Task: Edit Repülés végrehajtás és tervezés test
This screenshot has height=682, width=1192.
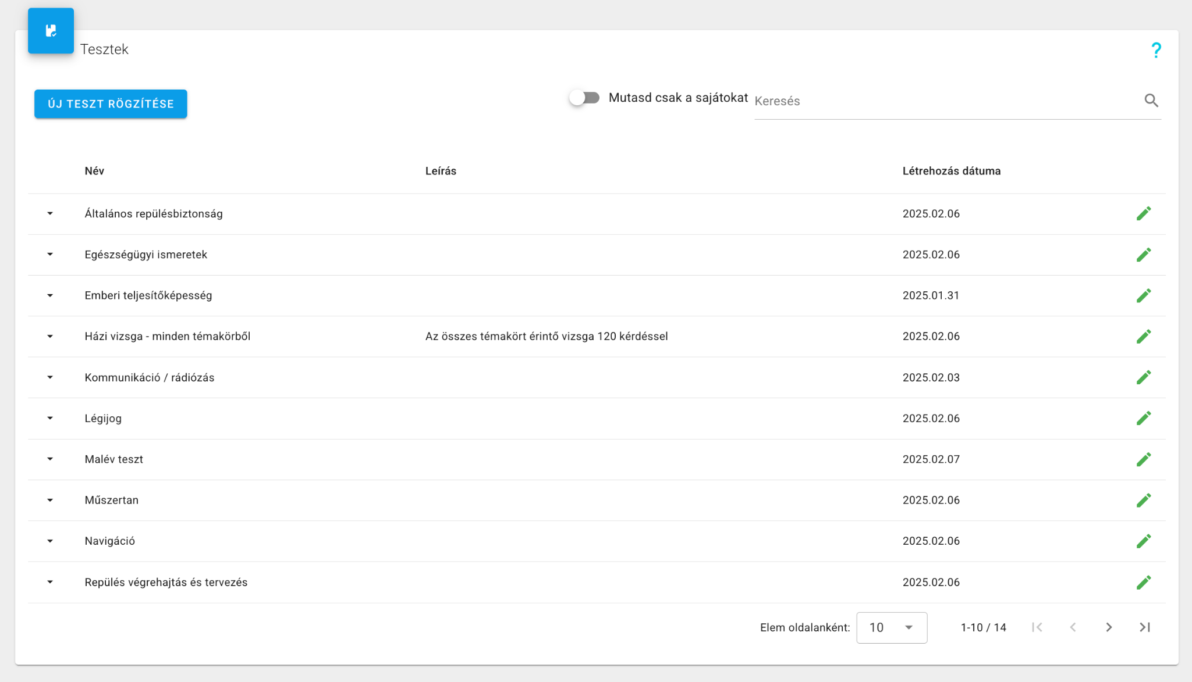Action: point(1143,582)
